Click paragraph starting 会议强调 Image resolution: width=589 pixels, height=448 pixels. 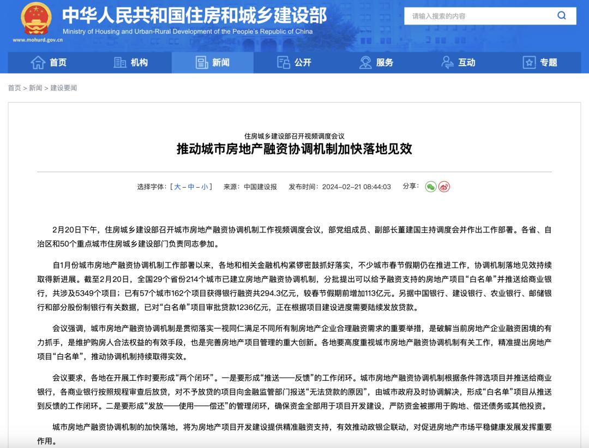294,342
